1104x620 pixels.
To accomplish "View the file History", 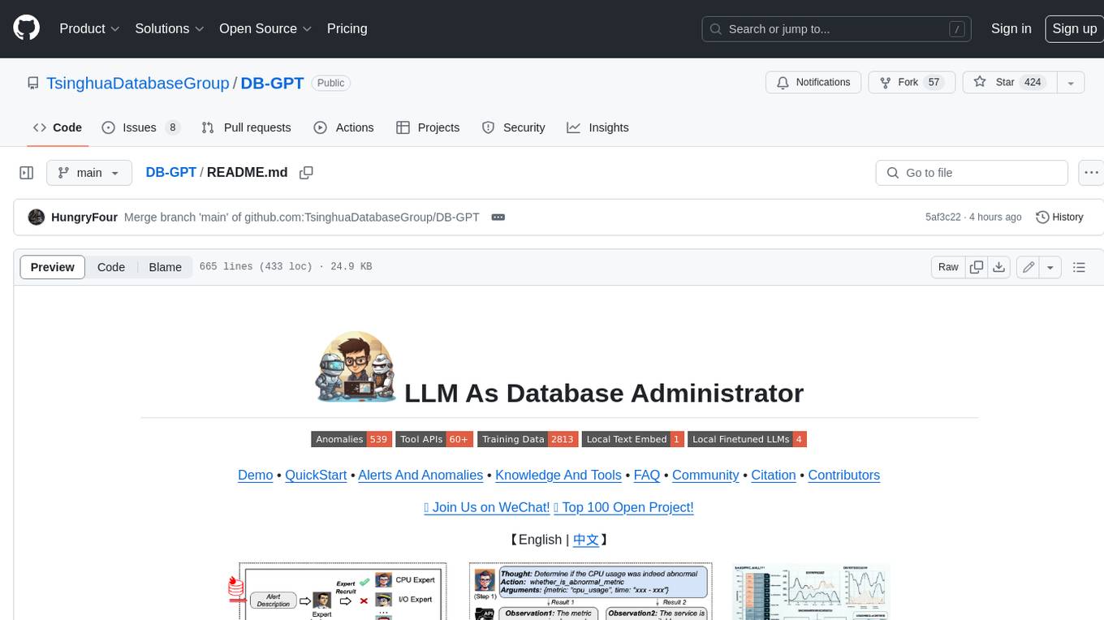I will click(1059, 217).
